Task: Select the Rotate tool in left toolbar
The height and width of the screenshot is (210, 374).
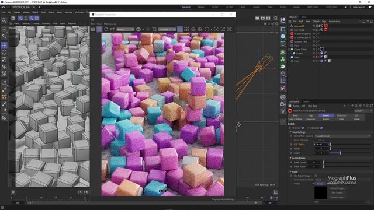Action: tap(4, 52)
